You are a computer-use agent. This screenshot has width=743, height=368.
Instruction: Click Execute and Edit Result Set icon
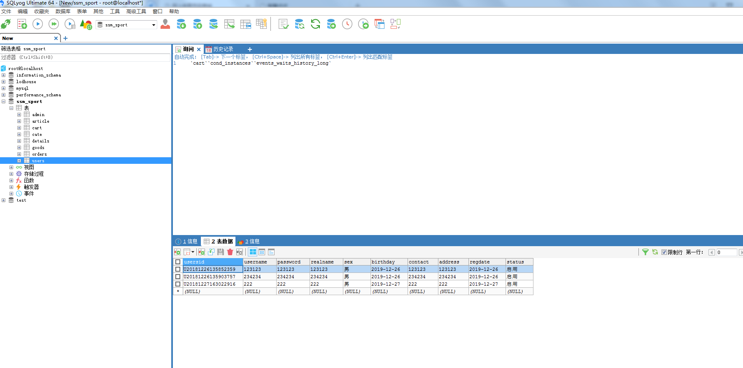[70, 24]
